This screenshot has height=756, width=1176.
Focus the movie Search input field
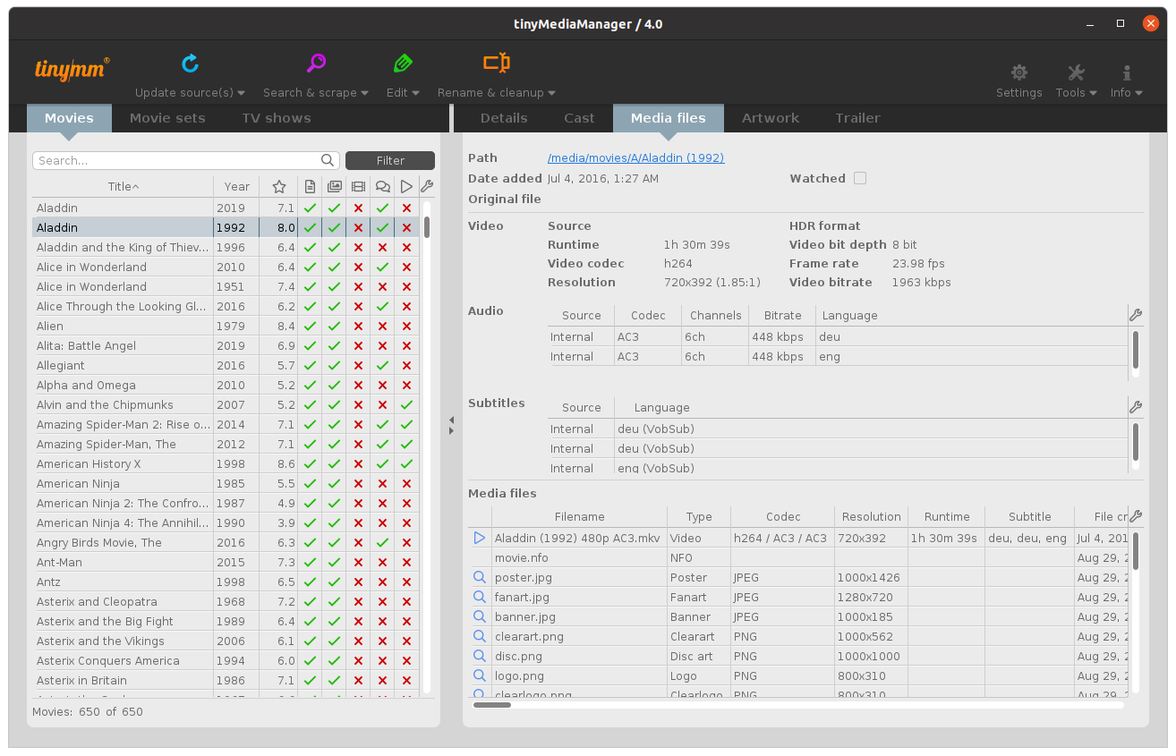click(x=177, y=161)
